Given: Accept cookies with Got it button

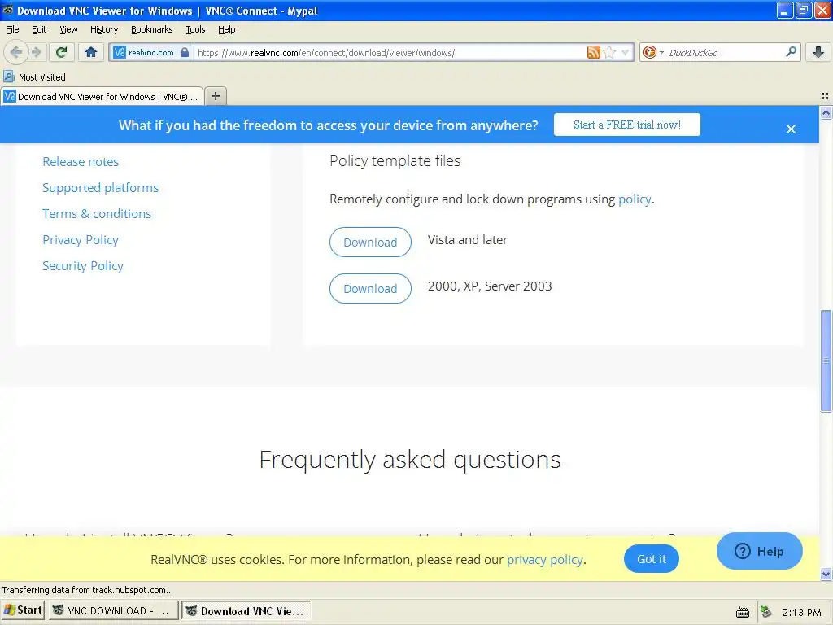Looking at the screenshot, I should tap(652, 559).
